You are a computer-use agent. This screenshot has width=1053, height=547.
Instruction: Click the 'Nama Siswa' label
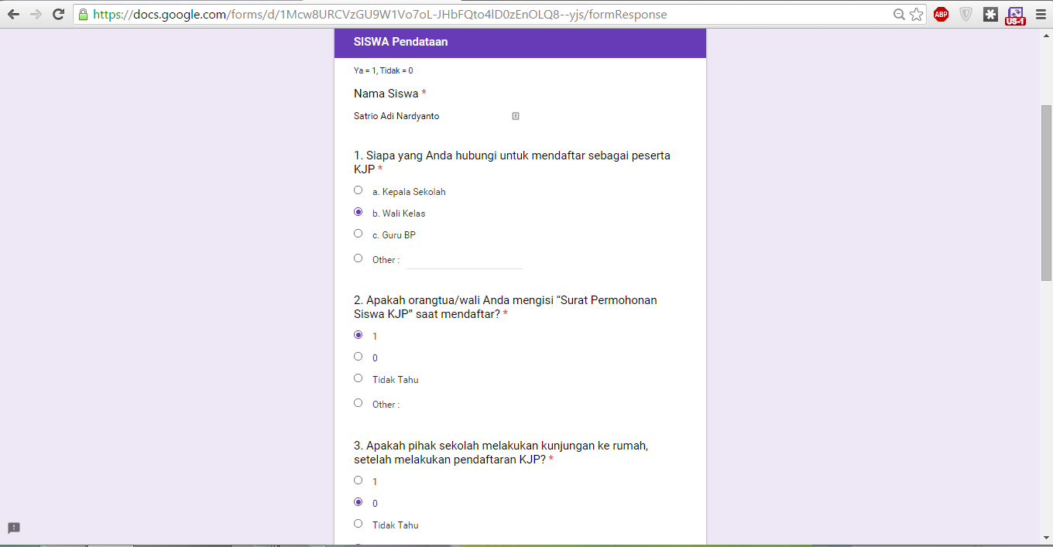click(386, 94)
